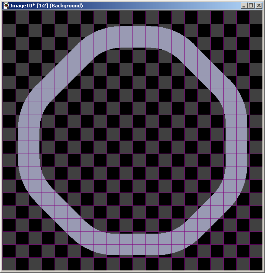265x273 pixels.
Task: Minimize the Image10 window
Action: click(x=244, y=6)
